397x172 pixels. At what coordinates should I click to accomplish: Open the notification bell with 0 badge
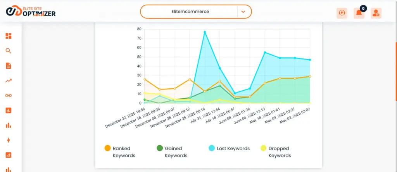[359, 13]
